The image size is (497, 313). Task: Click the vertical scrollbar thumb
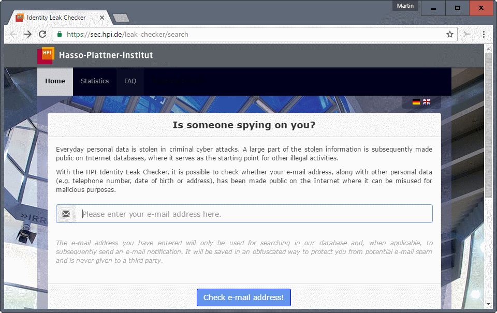488,125
